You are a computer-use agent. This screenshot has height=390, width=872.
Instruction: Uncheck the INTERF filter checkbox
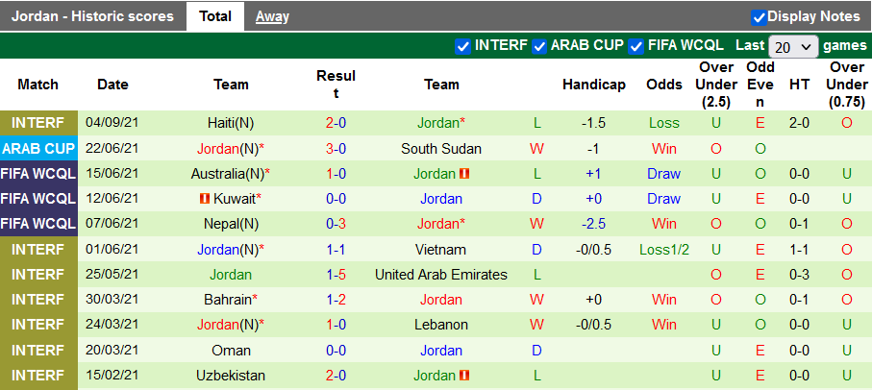click(462, 45)
